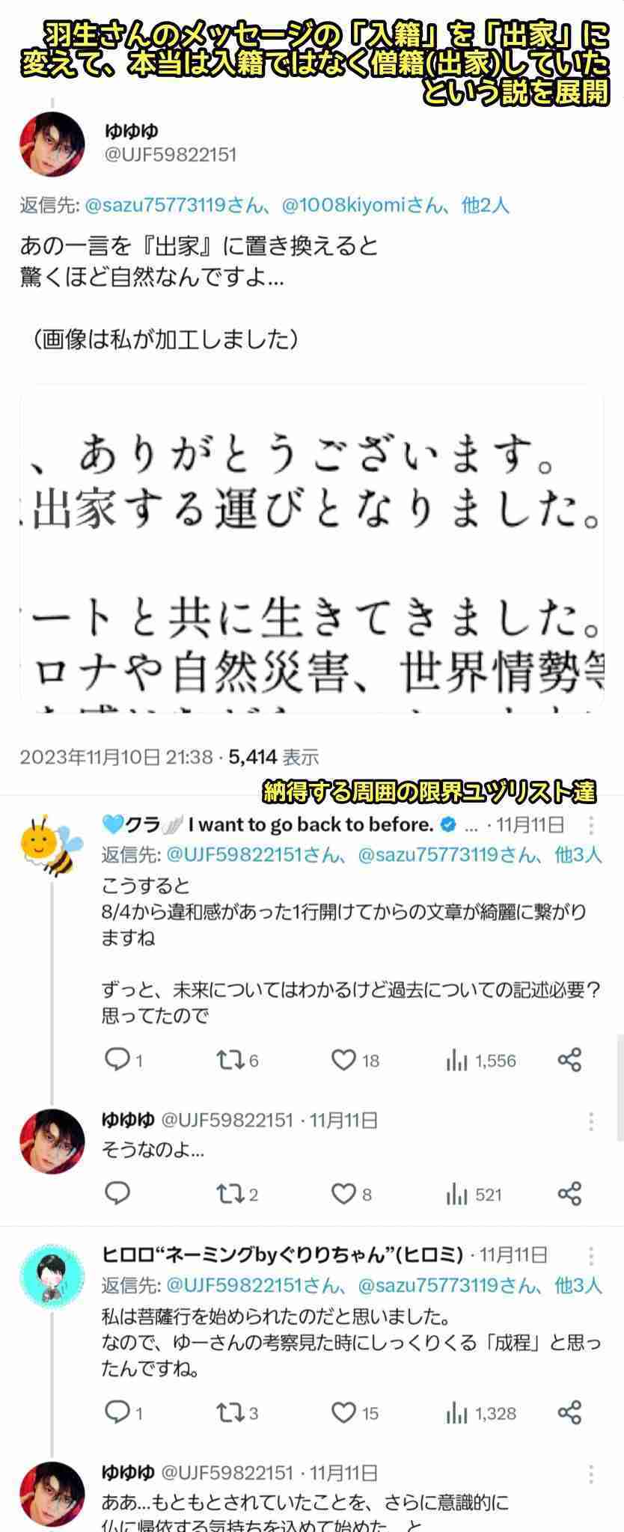Open the attached edited message image
The height and width of the screenshot is (1532, 624).
click(311, 548)
